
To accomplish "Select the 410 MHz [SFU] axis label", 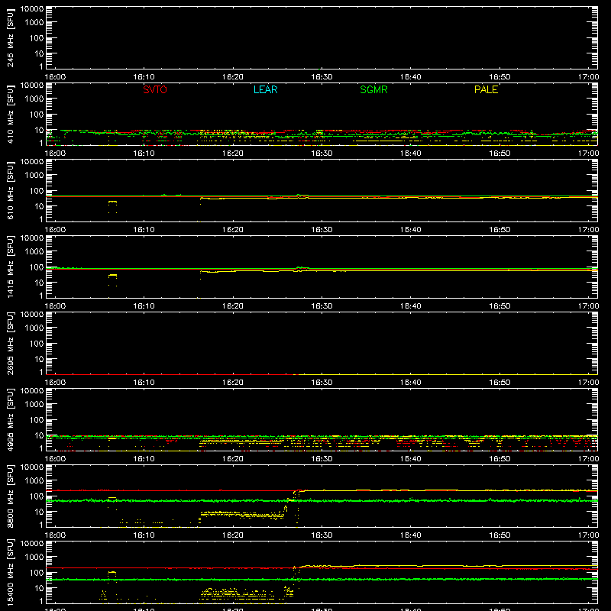I will pyautogui.click(x=10, y=114).
